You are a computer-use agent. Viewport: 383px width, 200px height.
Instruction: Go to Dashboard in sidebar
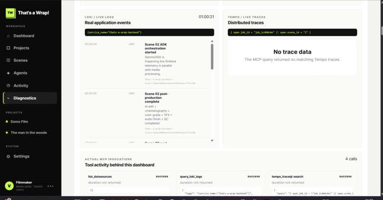(24, 36)
